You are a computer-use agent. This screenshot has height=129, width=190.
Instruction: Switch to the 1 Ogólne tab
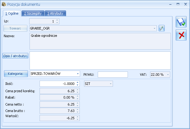click(x=12, y=13)
